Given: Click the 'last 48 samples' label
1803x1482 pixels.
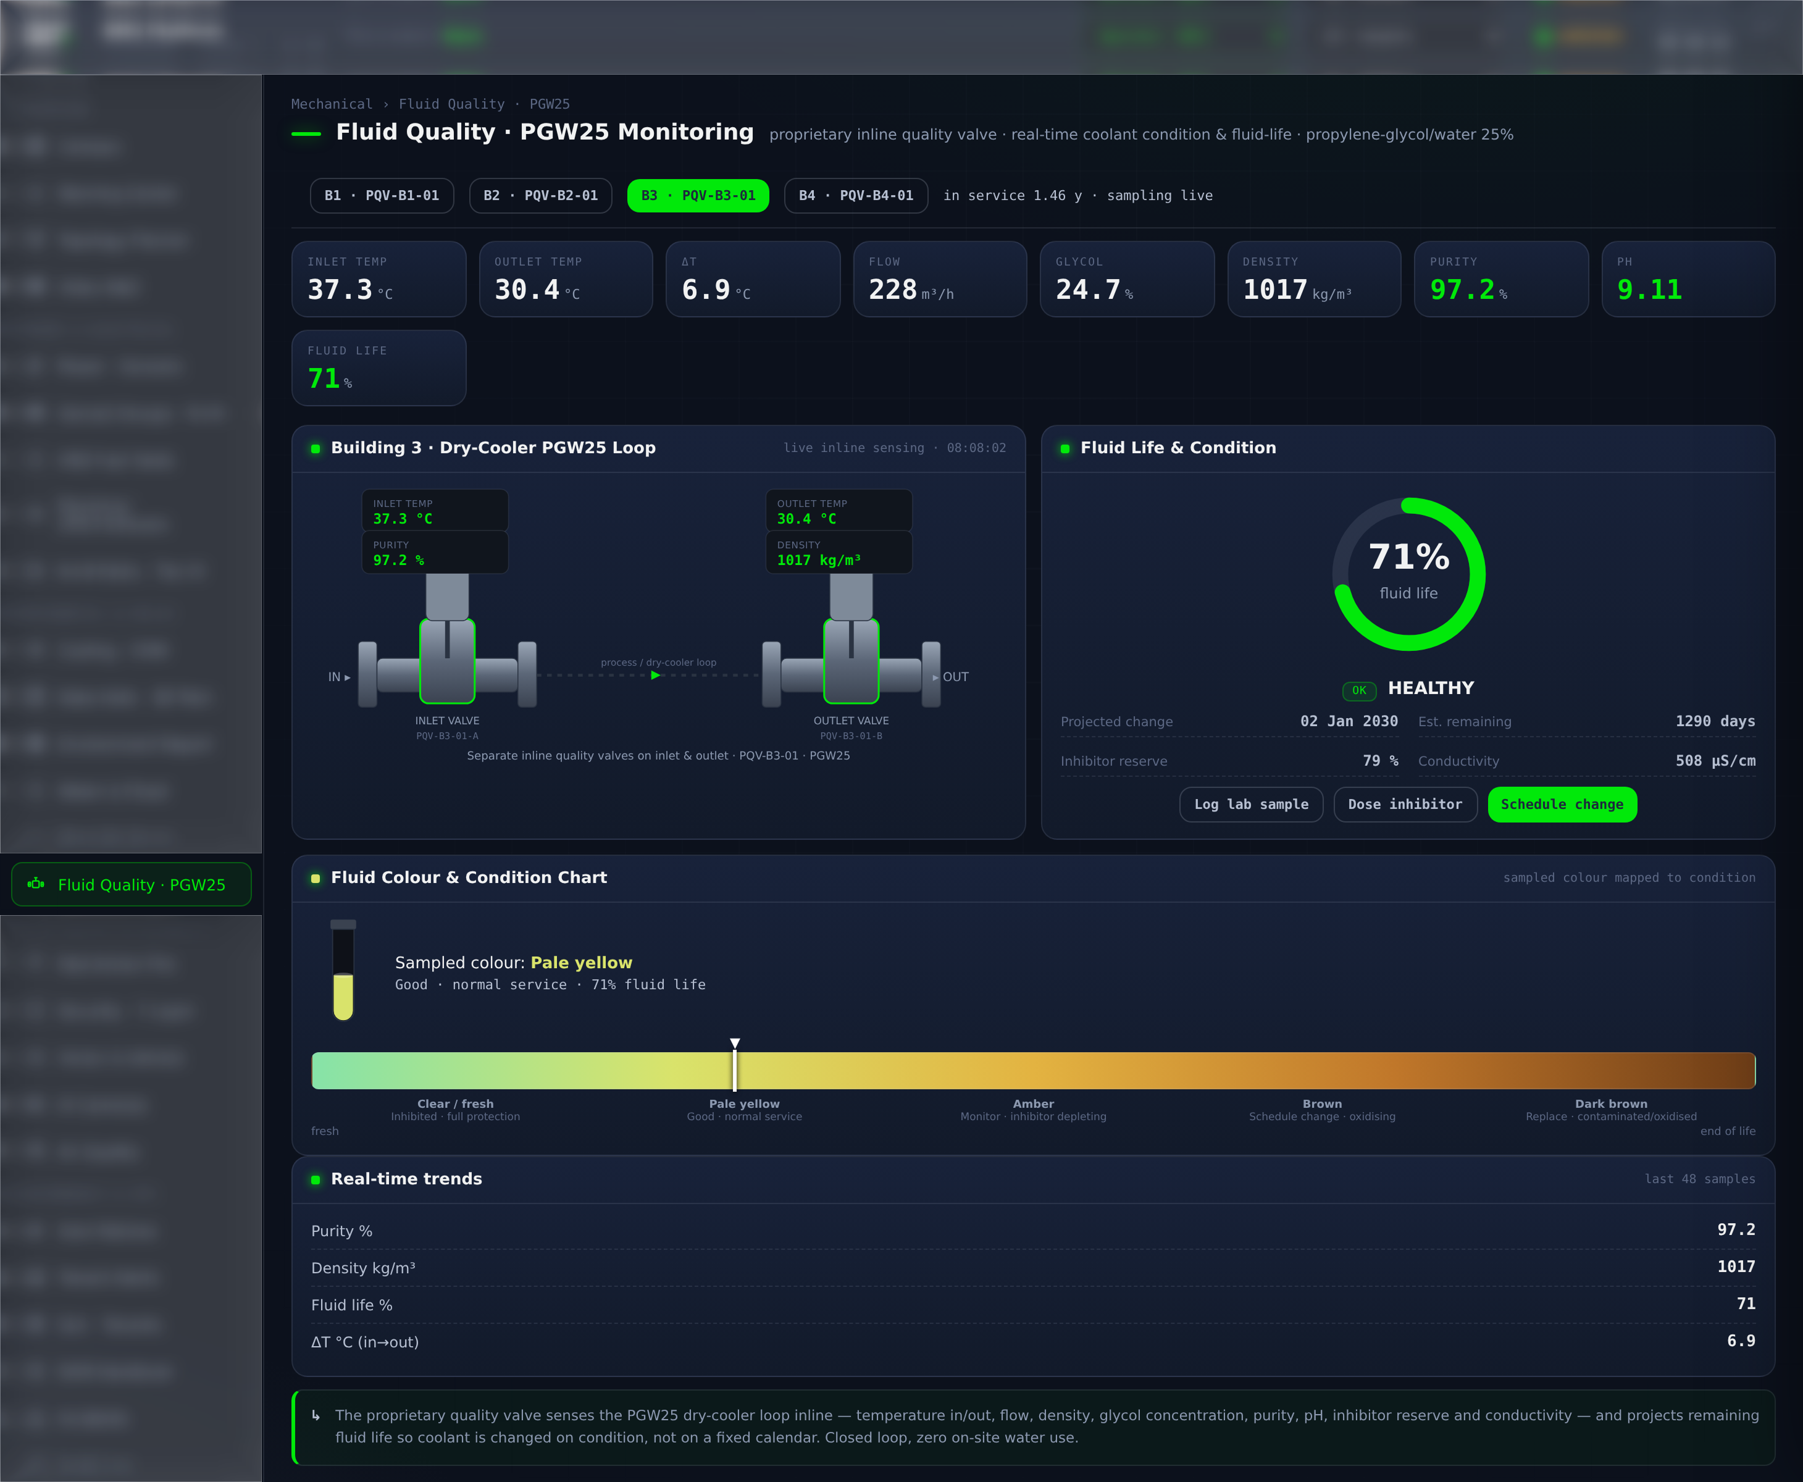Looking at the screenshot, I should 1700,1179.
